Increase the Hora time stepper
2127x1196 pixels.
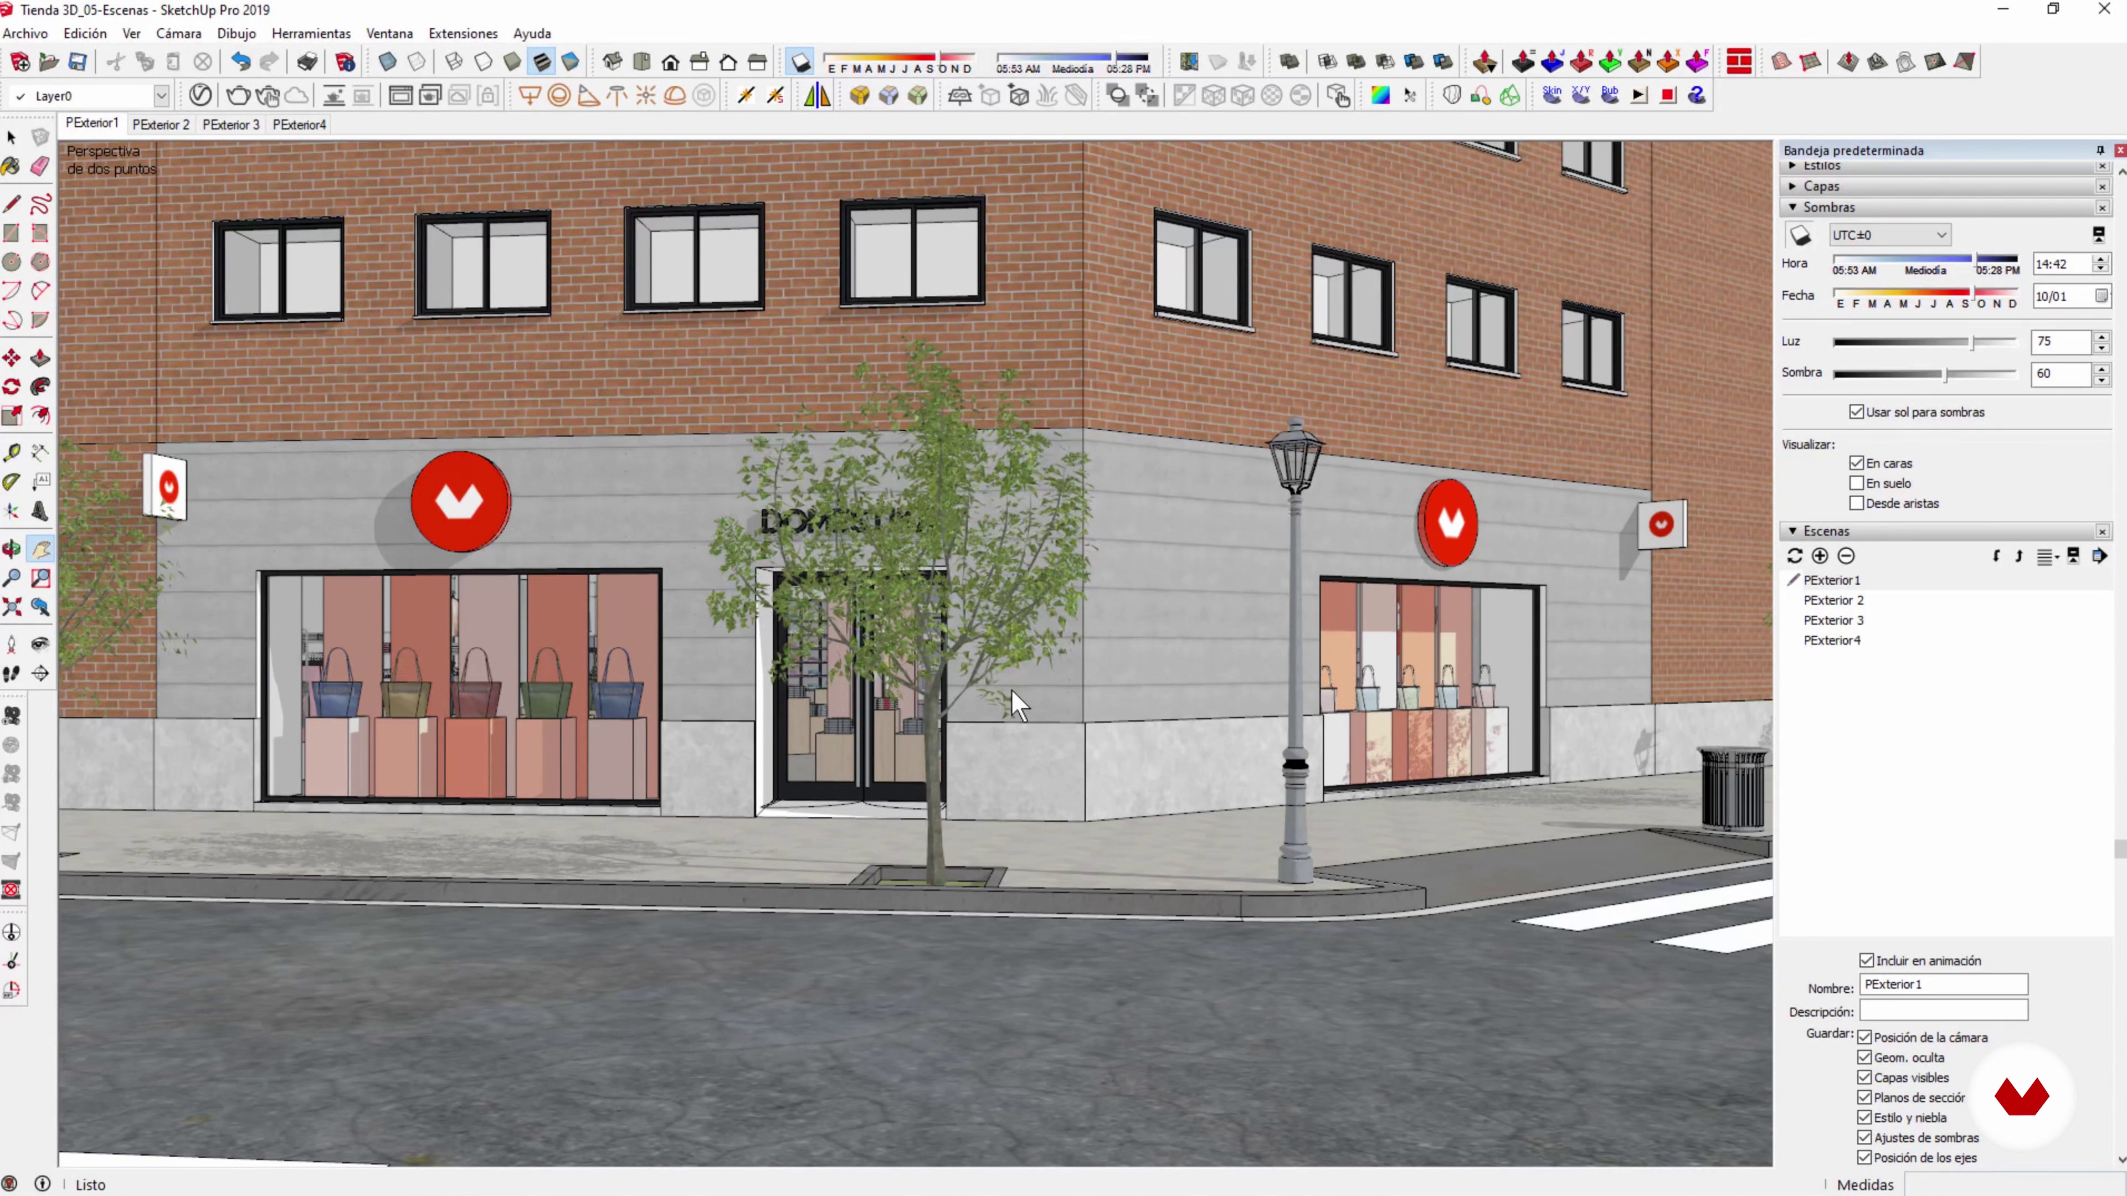pos(2100,259)
